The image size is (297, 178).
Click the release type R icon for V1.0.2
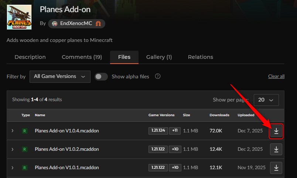tap(24, 149)
